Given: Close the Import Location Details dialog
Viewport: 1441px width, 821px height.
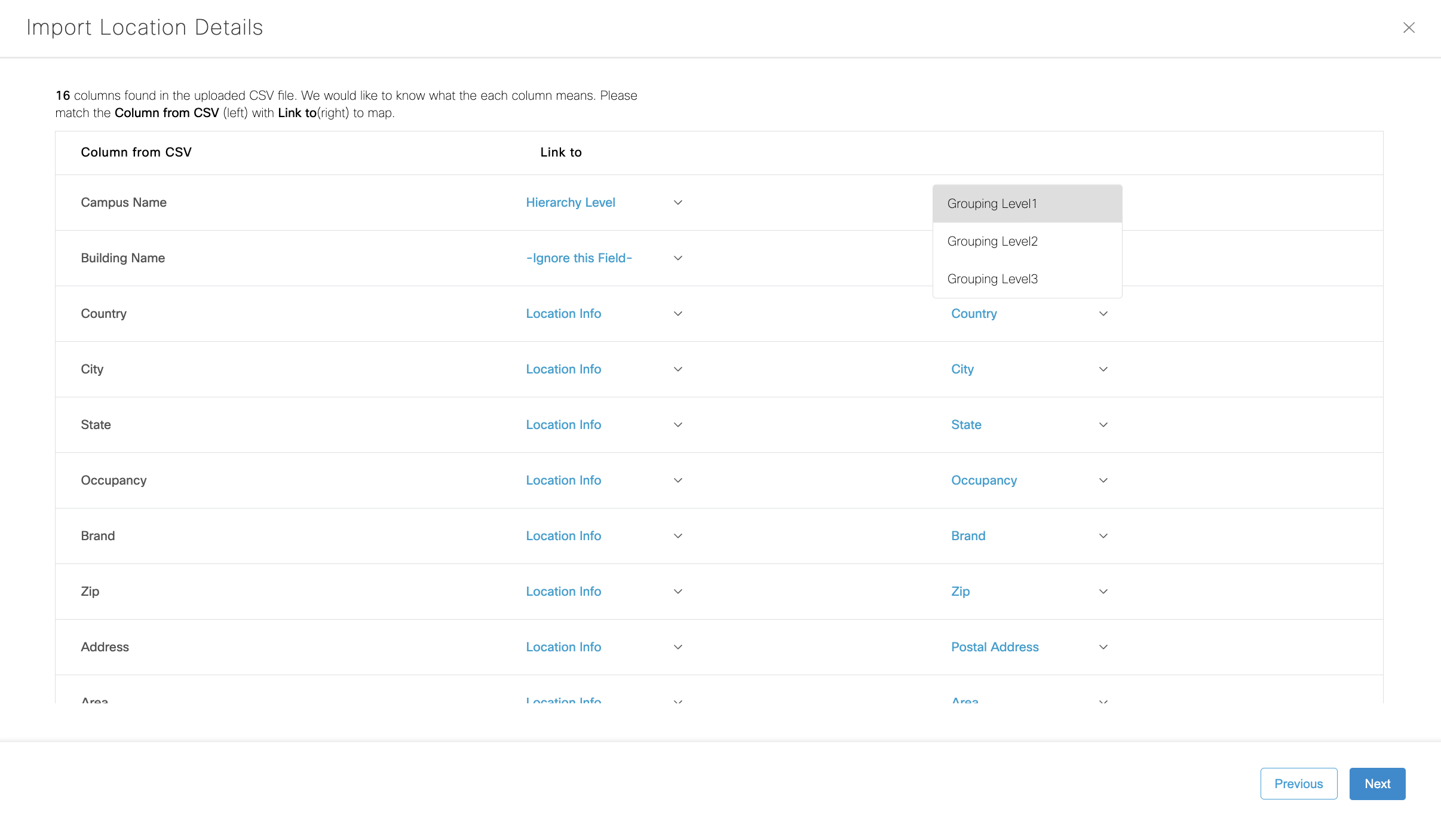Looking at the screenshot, I should (x=1409, y=27).
